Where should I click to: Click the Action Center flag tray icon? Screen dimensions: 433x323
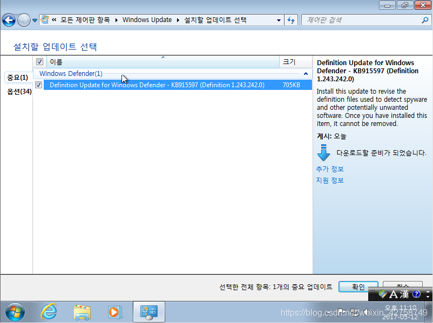[341, 312]
